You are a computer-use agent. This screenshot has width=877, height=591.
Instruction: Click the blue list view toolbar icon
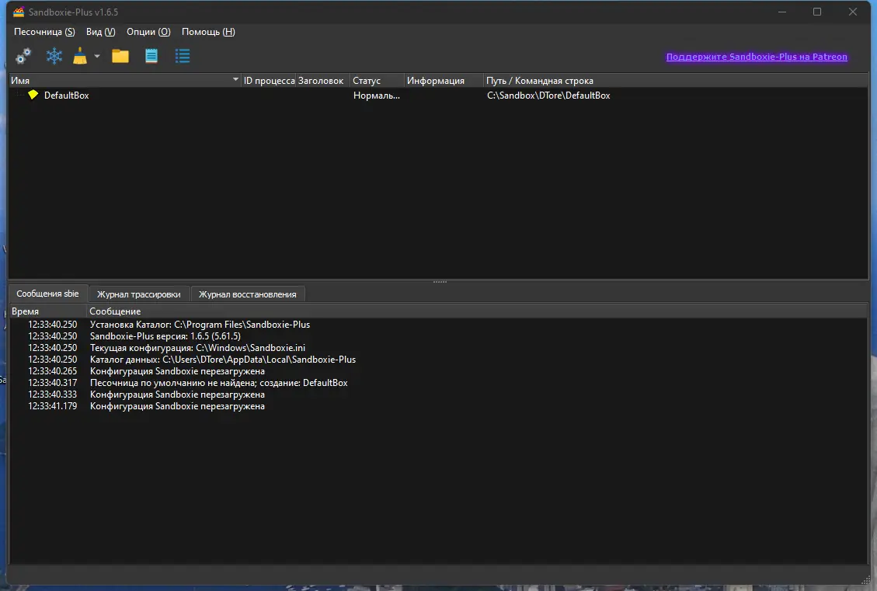pos(183,56)
